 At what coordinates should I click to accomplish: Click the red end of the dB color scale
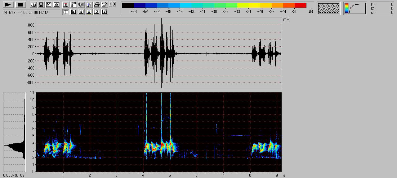pos(300,5)
